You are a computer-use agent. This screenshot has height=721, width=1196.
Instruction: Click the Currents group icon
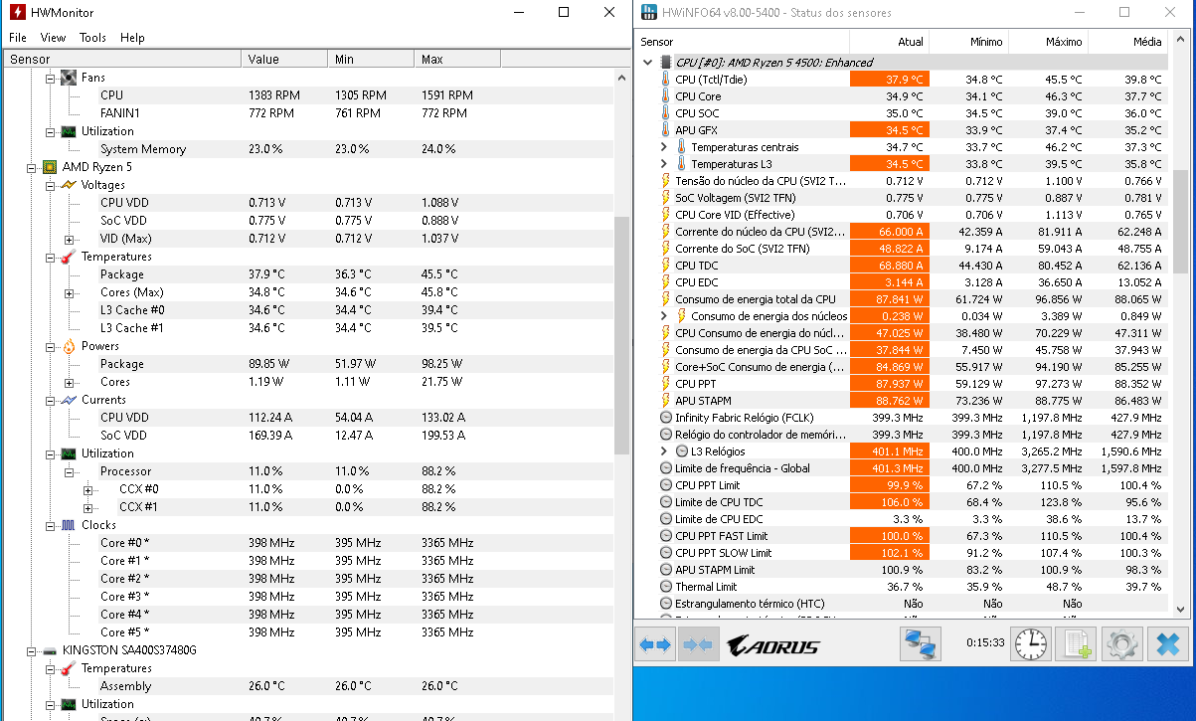click(69, 400)
